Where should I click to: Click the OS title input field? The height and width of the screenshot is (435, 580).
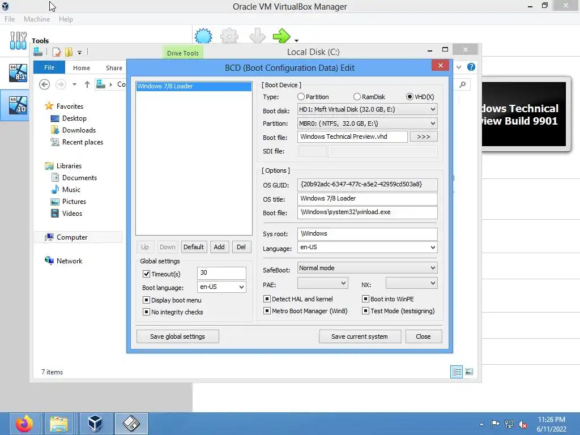tap(367, 199)
